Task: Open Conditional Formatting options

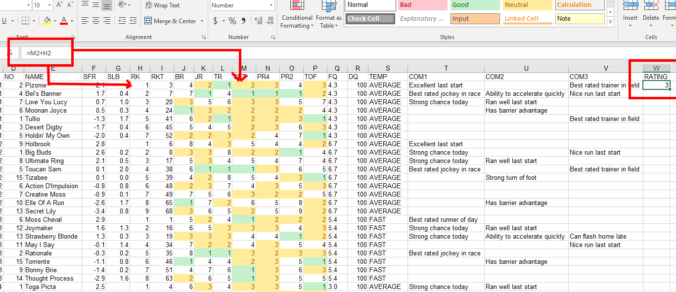Action: (297, 16)
